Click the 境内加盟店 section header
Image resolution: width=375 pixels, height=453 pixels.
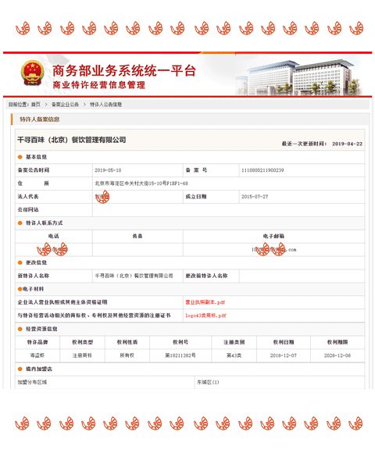point(39,369)
